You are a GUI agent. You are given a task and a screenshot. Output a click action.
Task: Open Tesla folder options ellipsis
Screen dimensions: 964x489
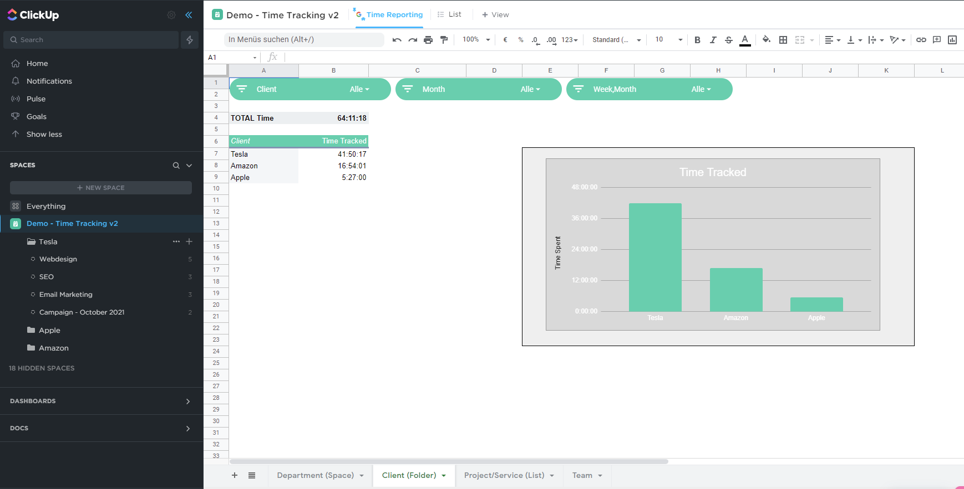[176, 241]
